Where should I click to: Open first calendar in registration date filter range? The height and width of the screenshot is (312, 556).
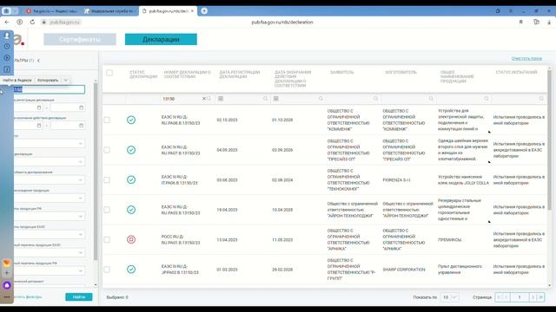[39, 107]
